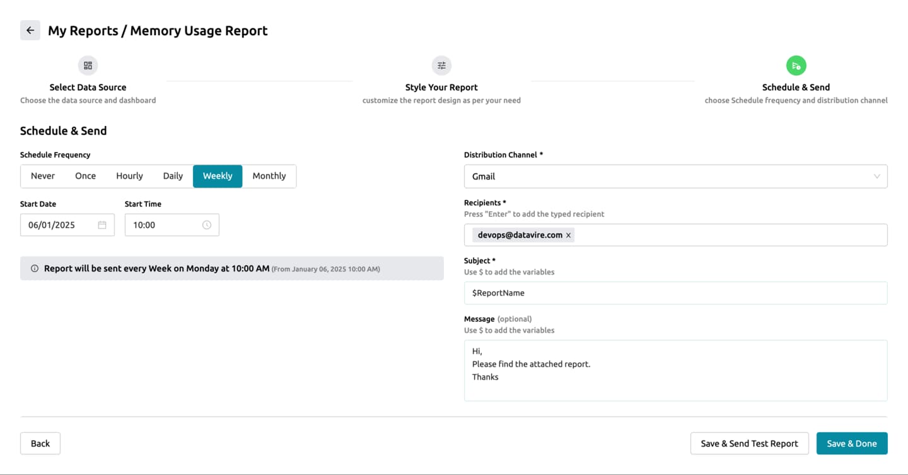908x475 pixels.
Task: Click the green Schedule & Send checkmark icon
Action: tap(796, 65)
